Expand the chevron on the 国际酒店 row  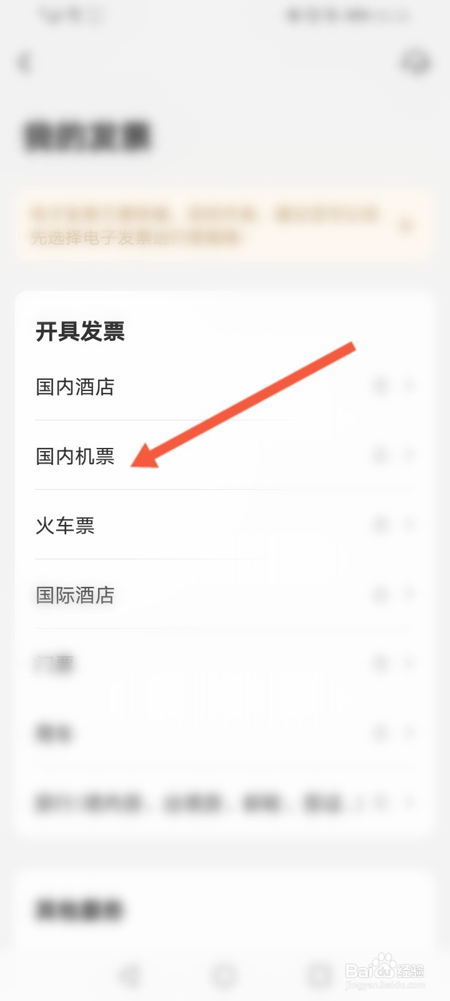pyautogui.click(x=409, y=594)
